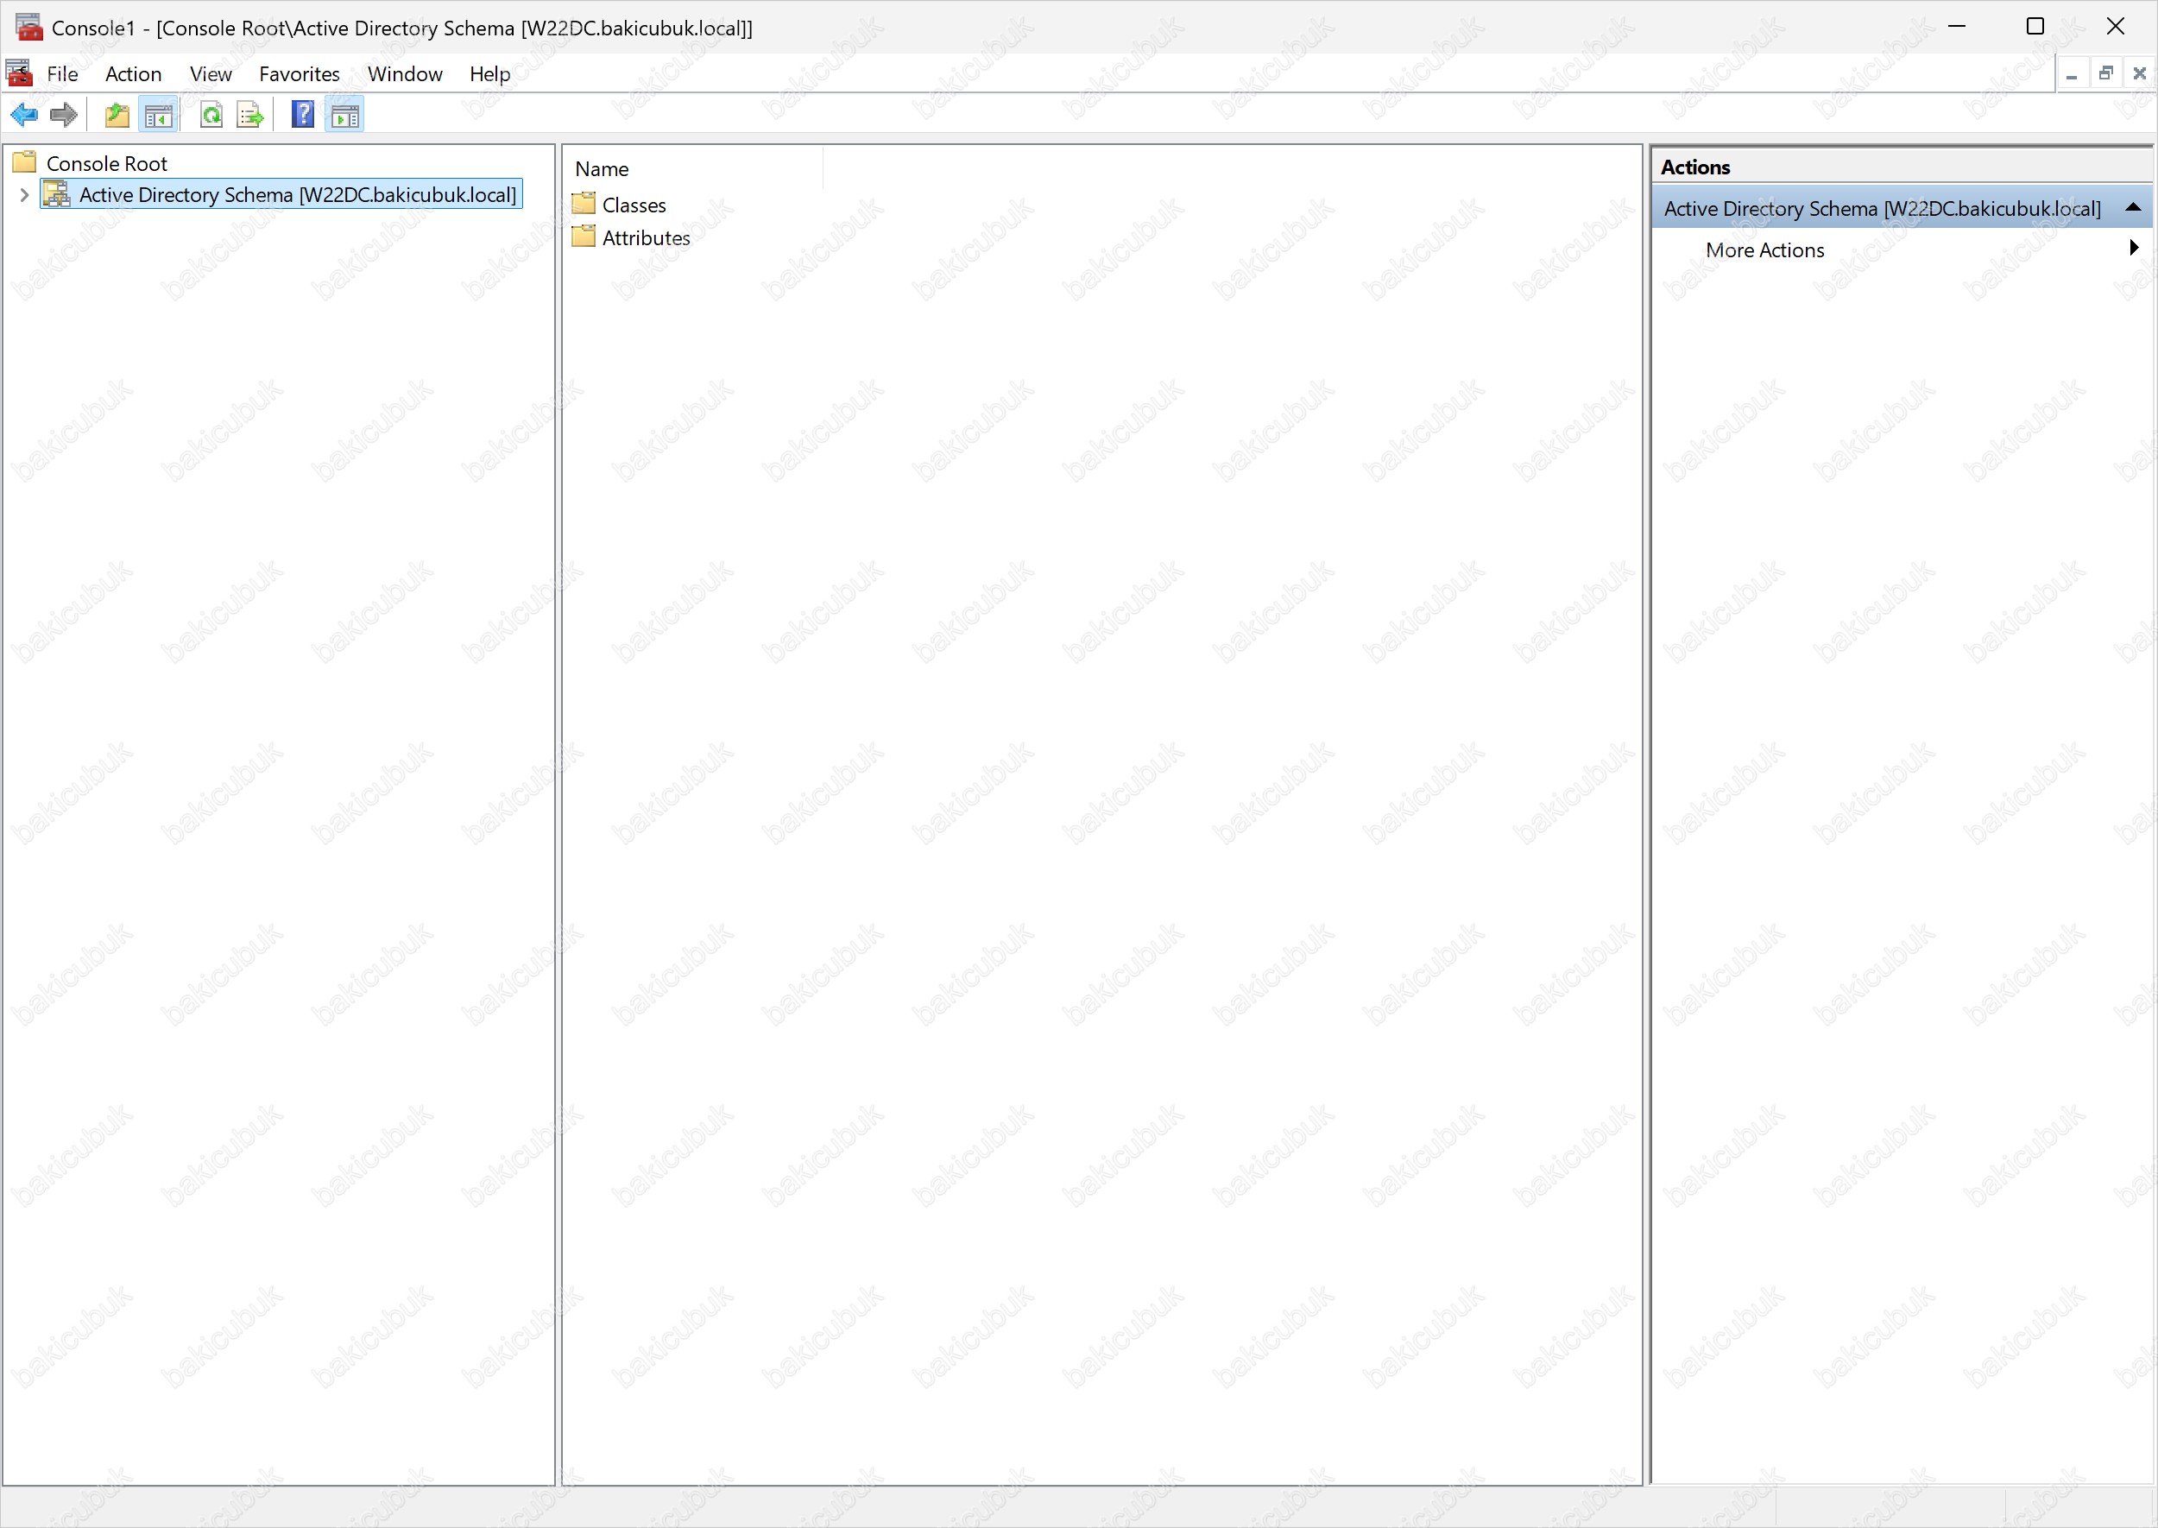
Task: Minimize the inner console child window
Action: (2072, 74)
